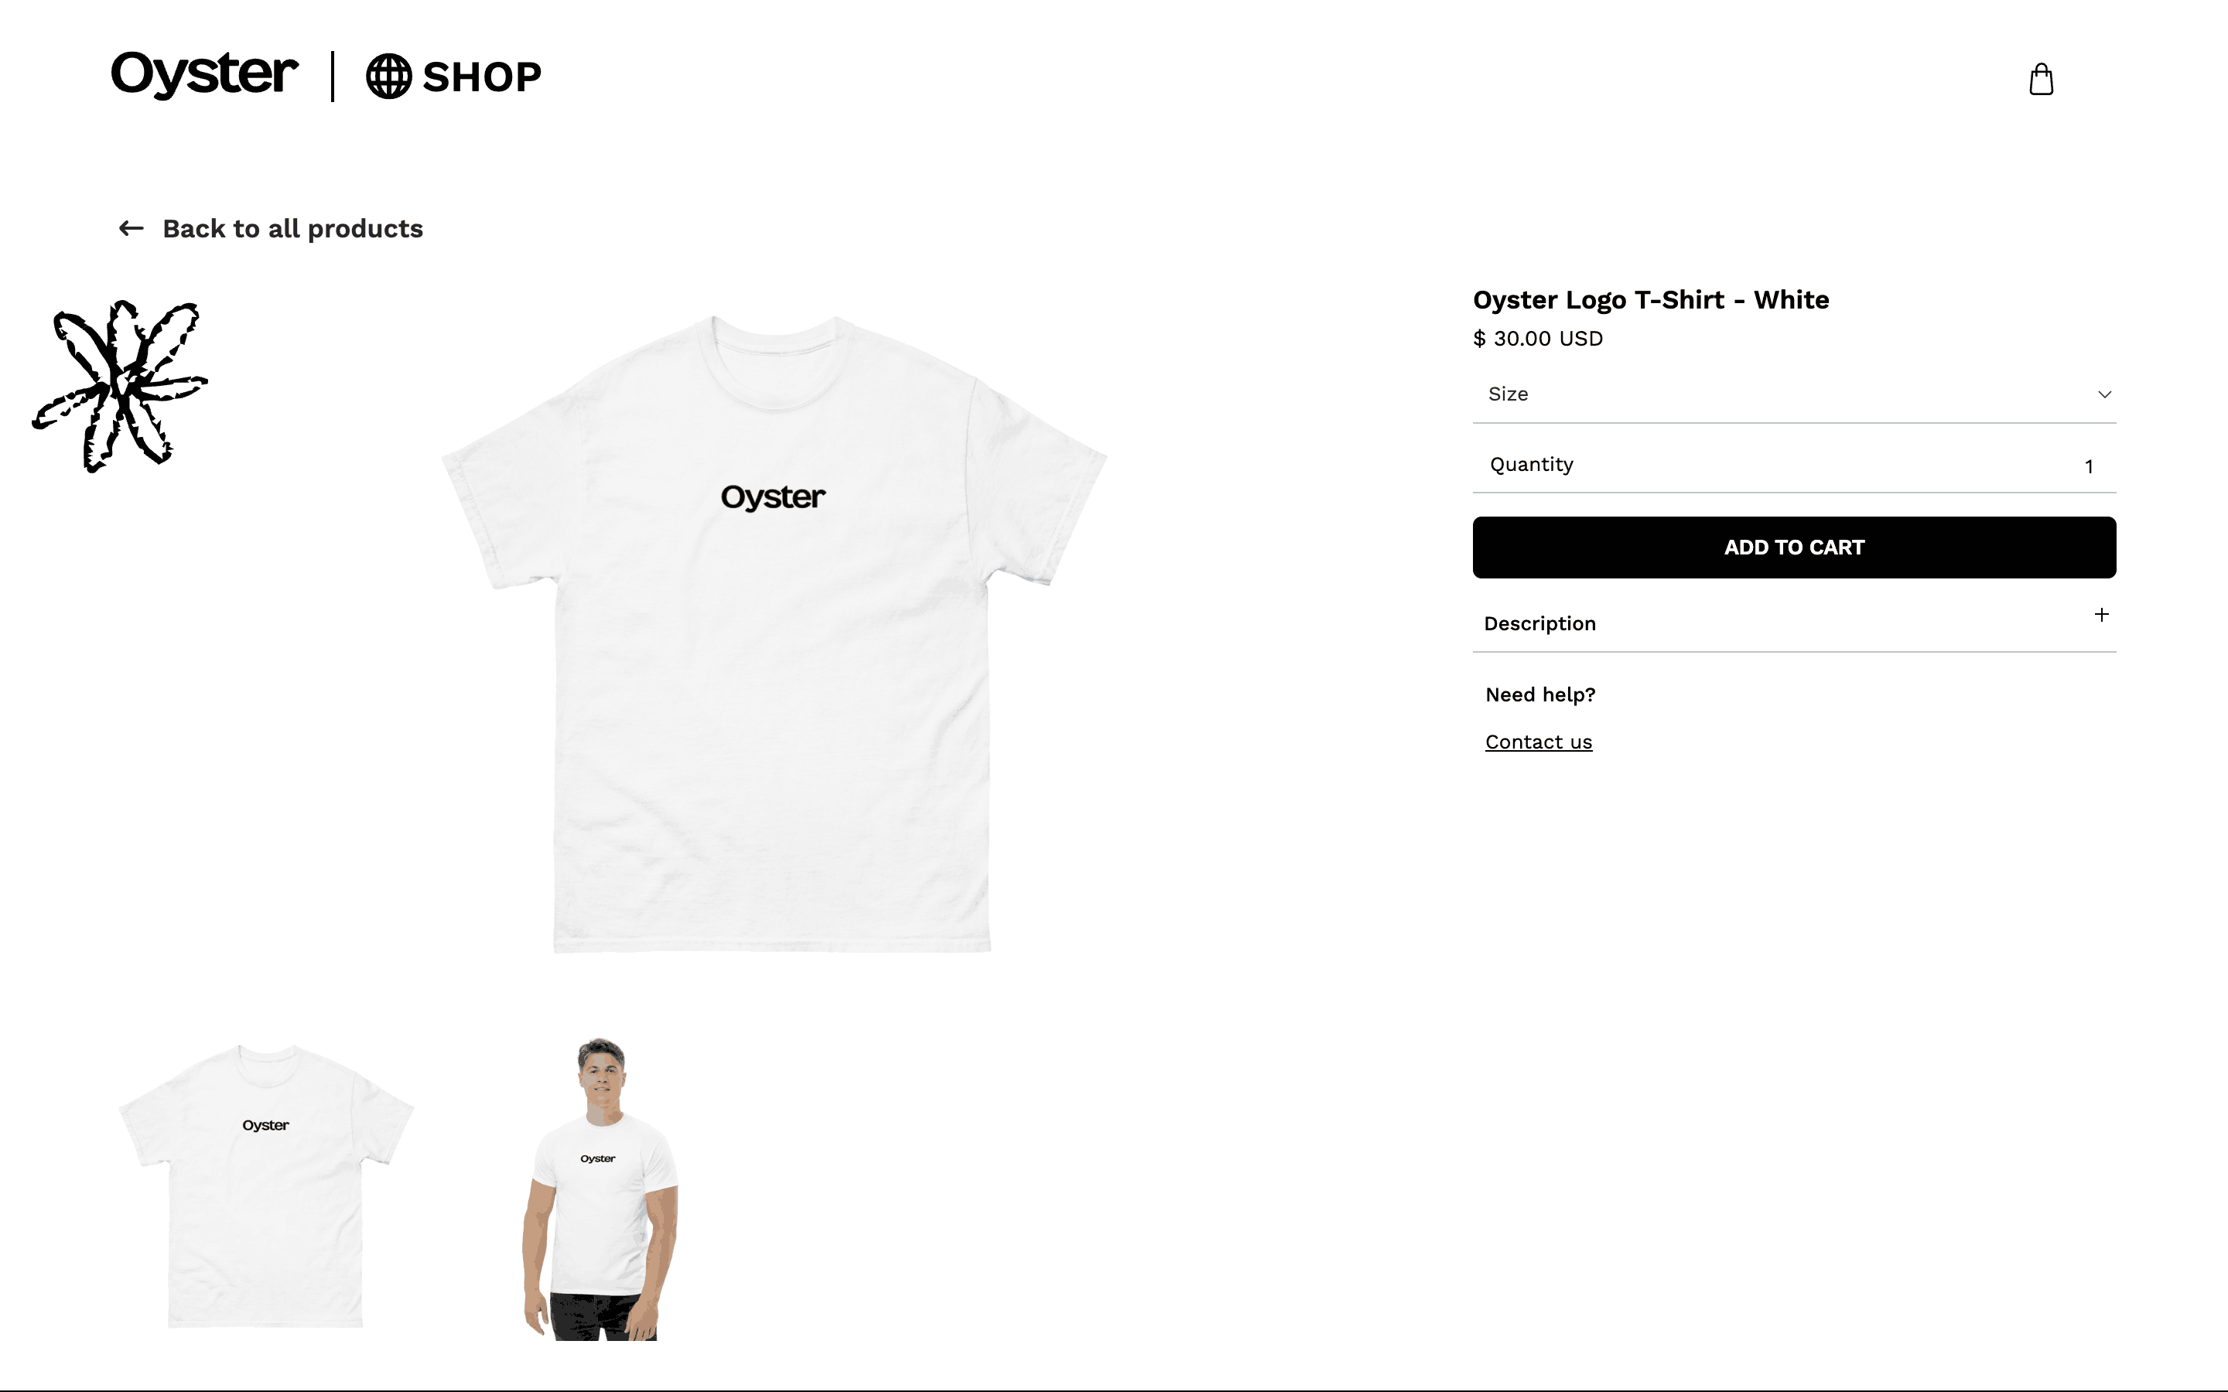Select the flat t-shirt thumbnail

coord(266,1186)
